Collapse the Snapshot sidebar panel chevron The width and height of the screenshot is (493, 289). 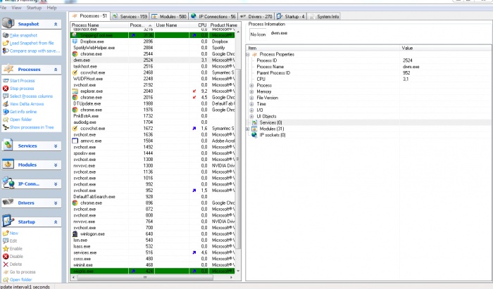pos(56,24)
